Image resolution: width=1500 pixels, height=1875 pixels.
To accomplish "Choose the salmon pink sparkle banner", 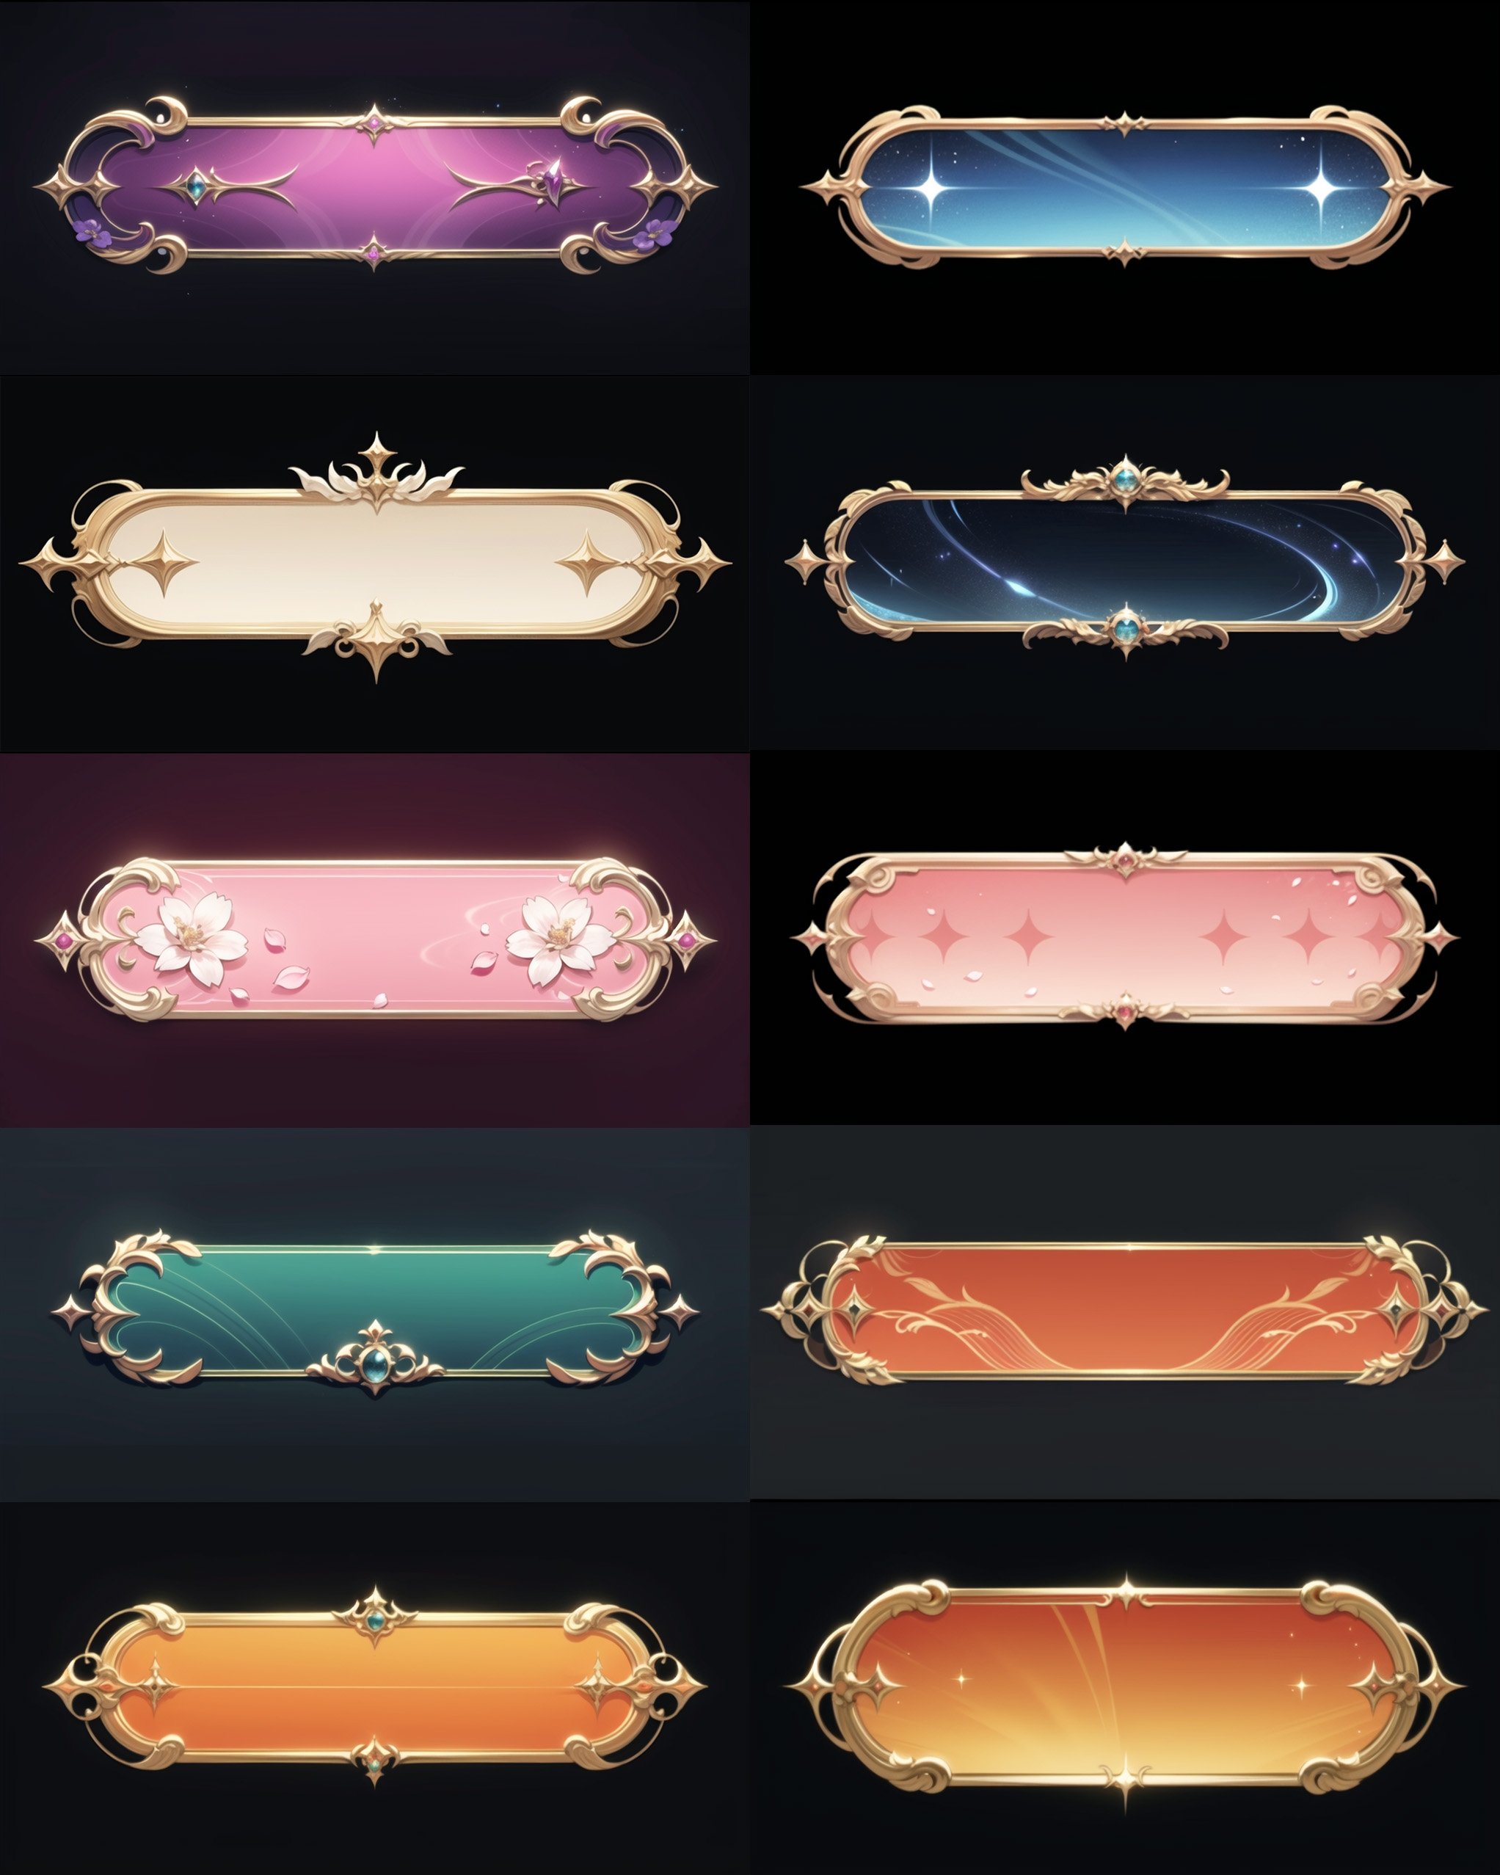I will tap(1124, 936).
